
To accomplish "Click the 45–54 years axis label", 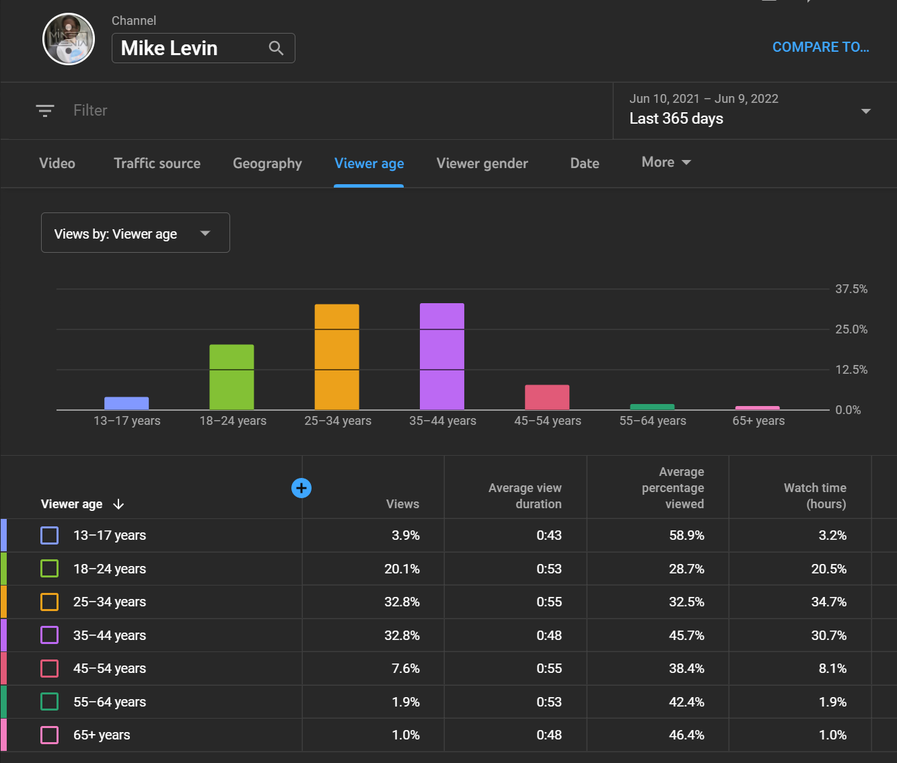I will pyautogui.click(x=548, y=421).
